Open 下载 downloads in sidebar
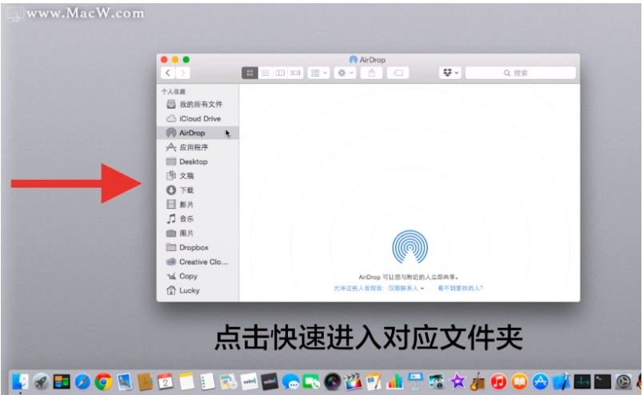643x395 pixels. point(198,190)
